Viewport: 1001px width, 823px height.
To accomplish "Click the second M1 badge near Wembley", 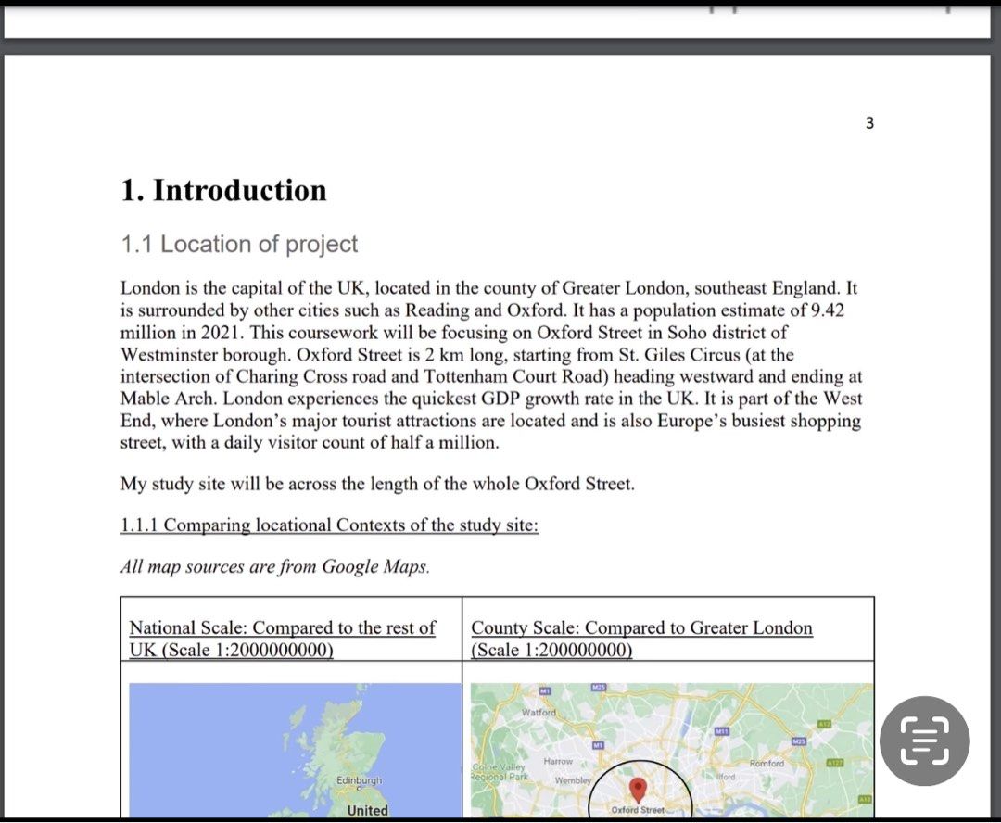I will 598,743.
